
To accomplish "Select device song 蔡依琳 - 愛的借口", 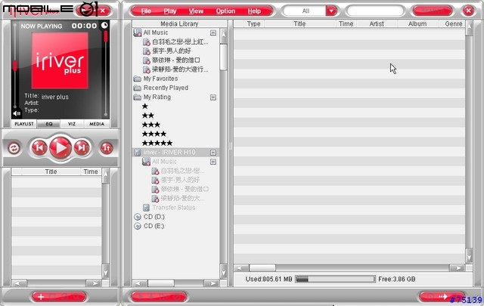I will tap(185, 189).
